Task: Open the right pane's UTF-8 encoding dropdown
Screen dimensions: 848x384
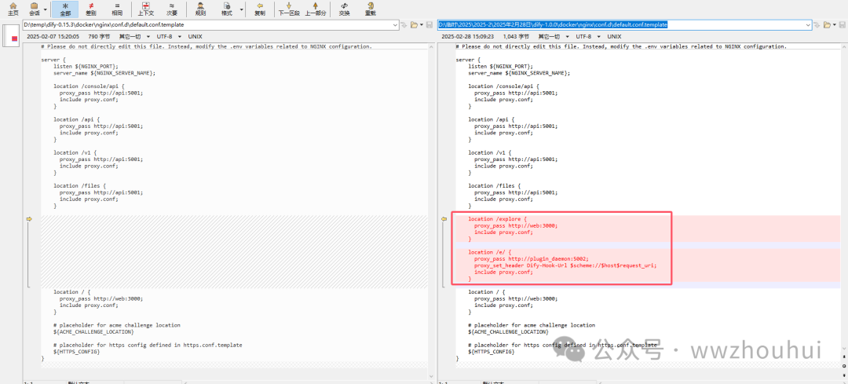Action: click(585, 36)
